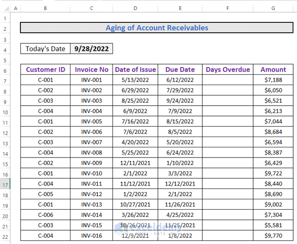Click the Aging of Account Receivables title cell
Viewport: 297px width, 244px height.
tap(157, 28)
